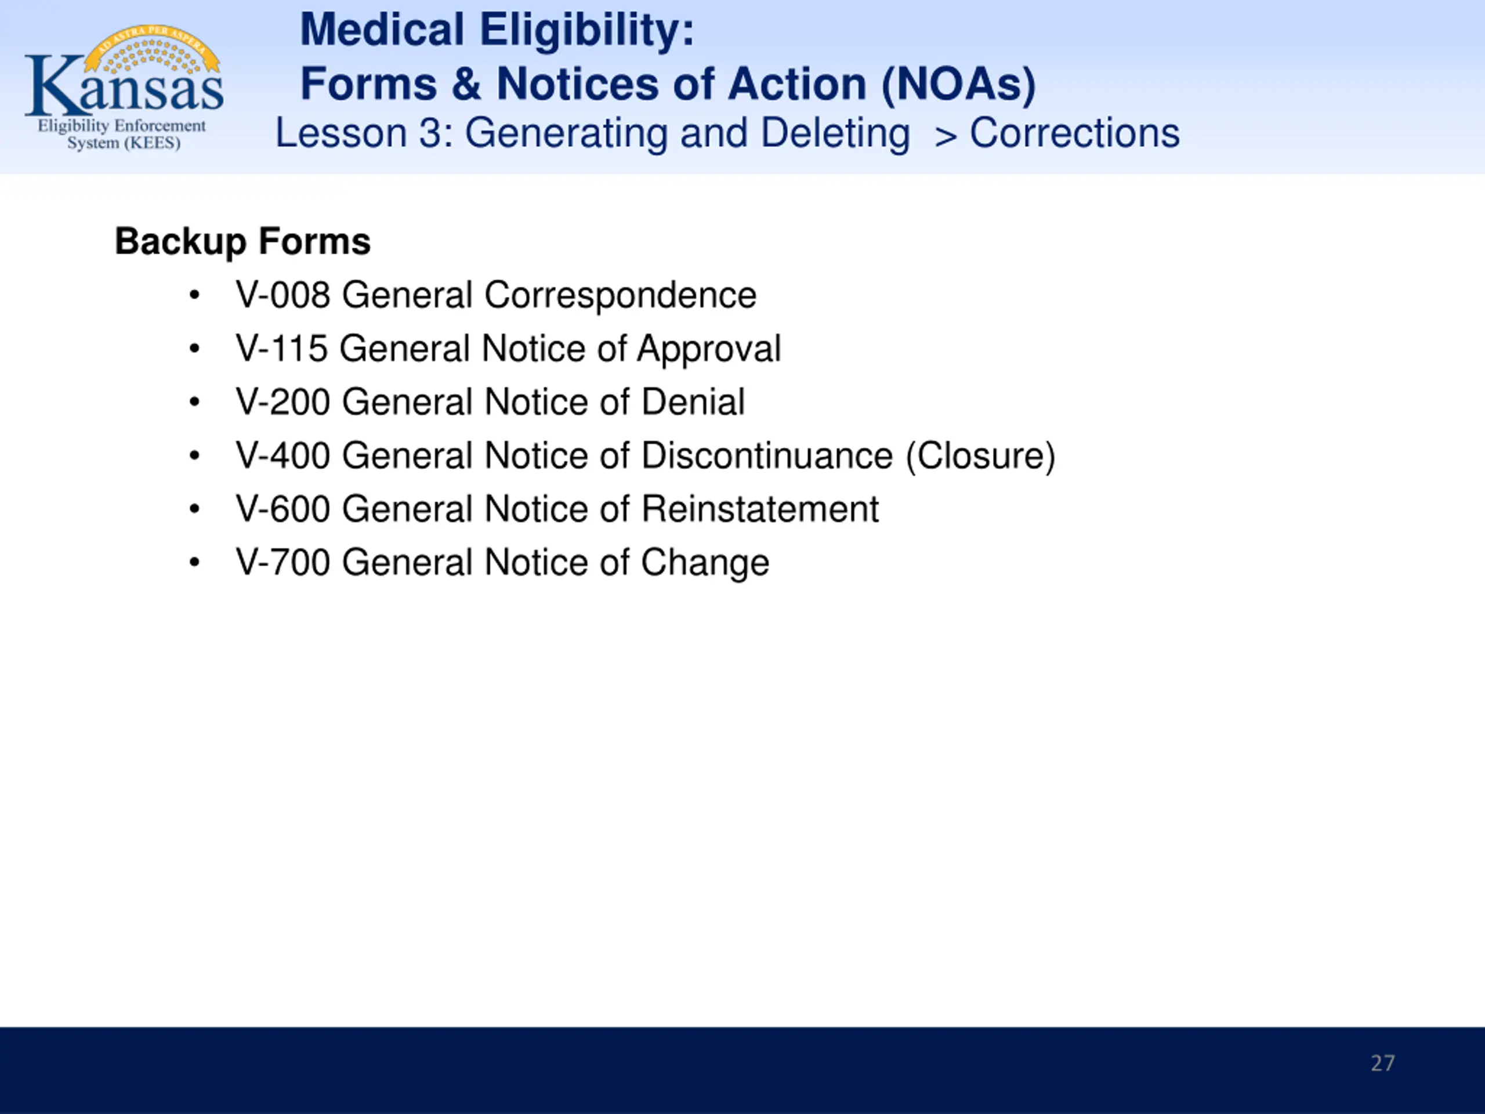
Task: Click the greater-than arrow before Corrections
Action: click(x=946, y=136)
